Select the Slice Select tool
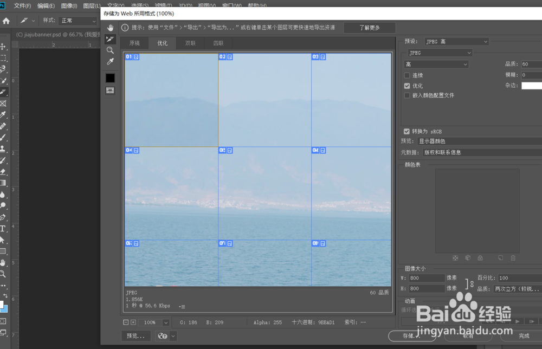This screenshot has width=542, height=349. click(110, 39)
